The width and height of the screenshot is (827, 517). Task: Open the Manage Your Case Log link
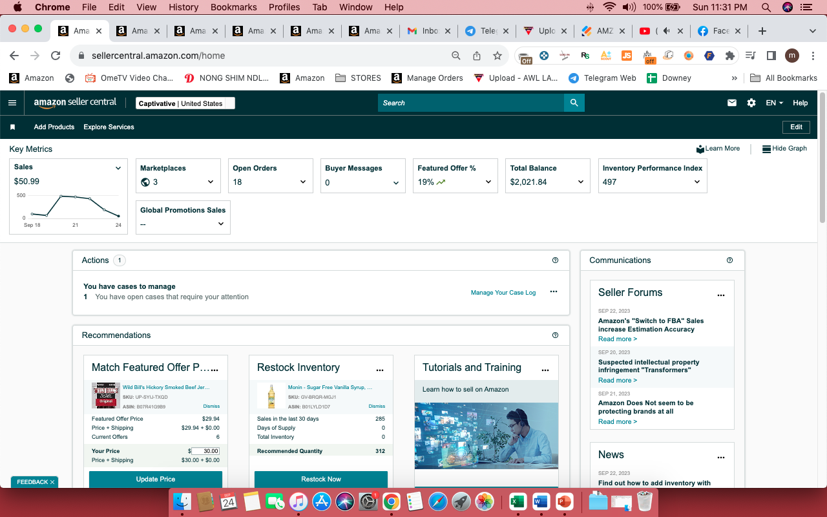503,293
